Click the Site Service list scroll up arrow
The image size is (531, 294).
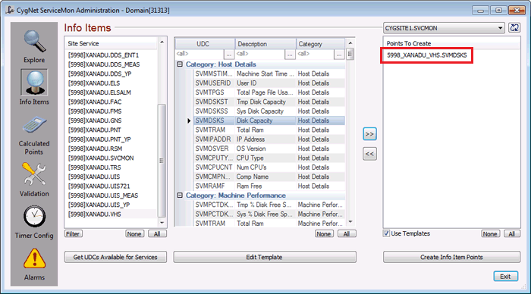[162, 42]
